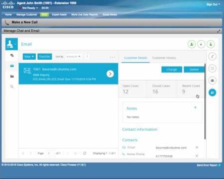Open the New dropdown button
The height and width of the screenshot is (179, 224).
29,57
